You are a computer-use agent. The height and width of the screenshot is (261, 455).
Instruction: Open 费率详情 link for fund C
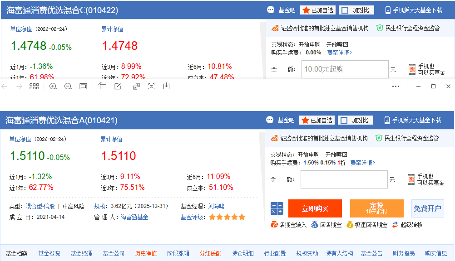click(340, 53)
